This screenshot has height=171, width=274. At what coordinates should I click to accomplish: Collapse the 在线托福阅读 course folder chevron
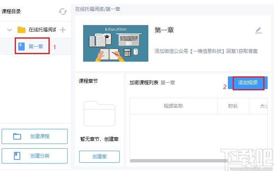coord(10,30)
